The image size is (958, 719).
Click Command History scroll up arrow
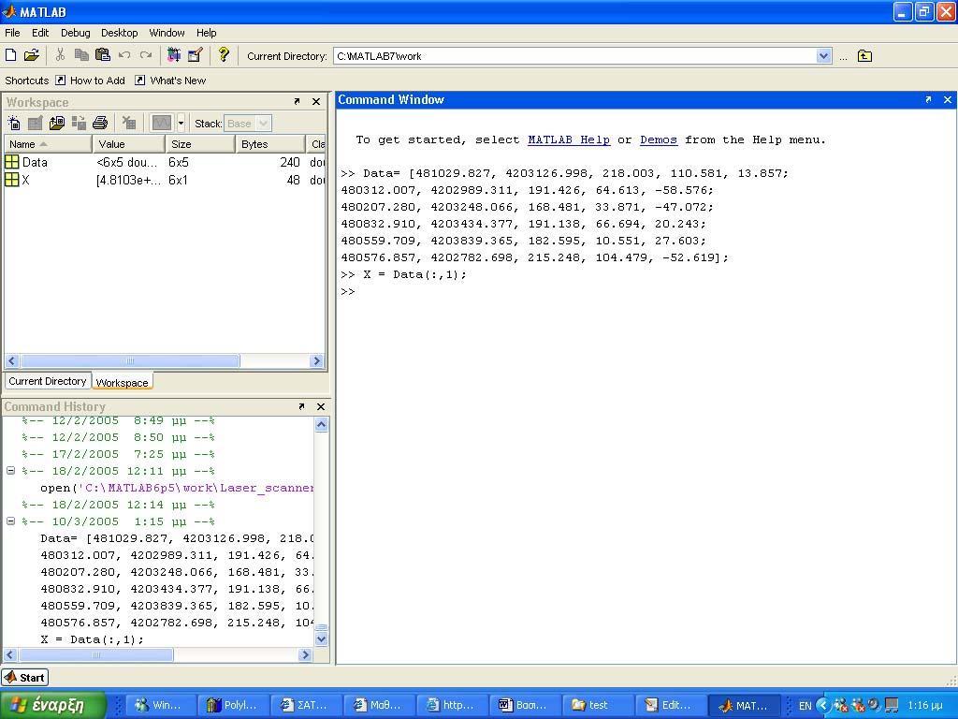tap(322, 424)
